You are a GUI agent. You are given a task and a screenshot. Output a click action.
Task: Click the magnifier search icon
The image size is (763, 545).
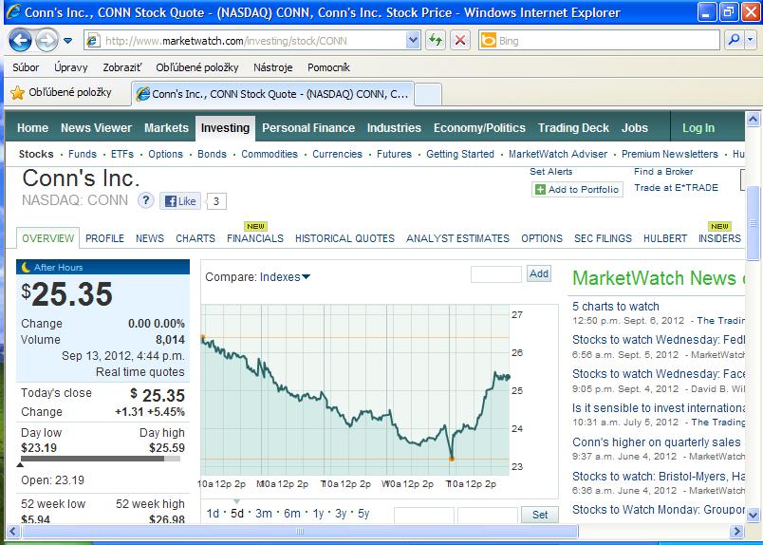[734, 41]
